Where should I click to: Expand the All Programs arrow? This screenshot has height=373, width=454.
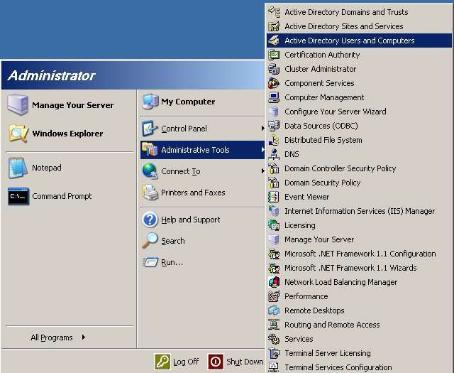pos(84,337)
